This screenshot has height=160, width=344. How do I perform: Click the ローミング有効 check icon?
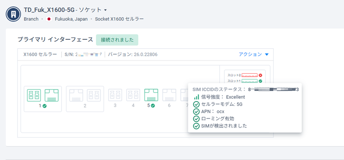point(196,119)
